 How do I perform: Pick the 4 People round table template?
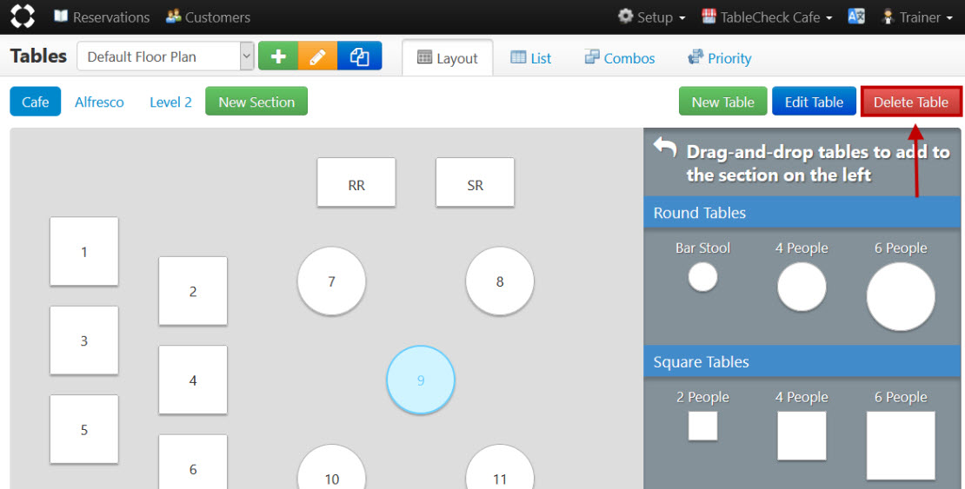point(802,287)
